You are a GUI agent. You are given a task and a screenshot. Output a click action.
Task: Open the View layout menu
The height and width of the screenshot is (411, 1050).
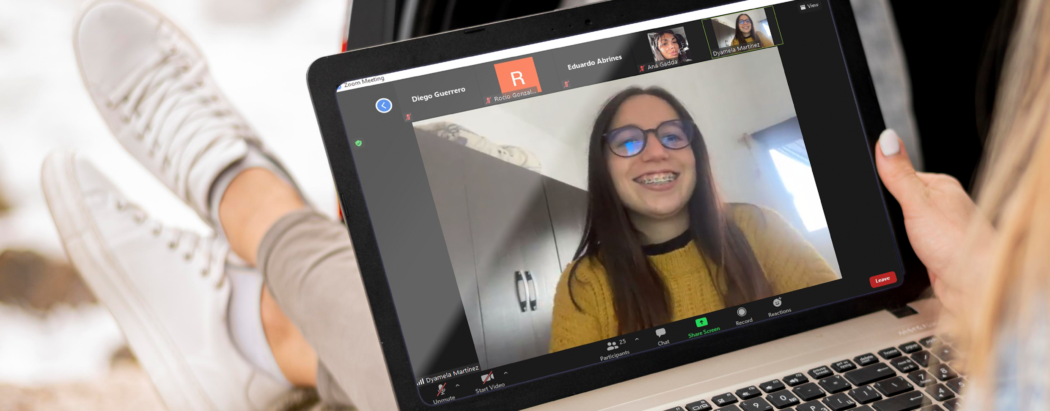click(x=809, y=6)
